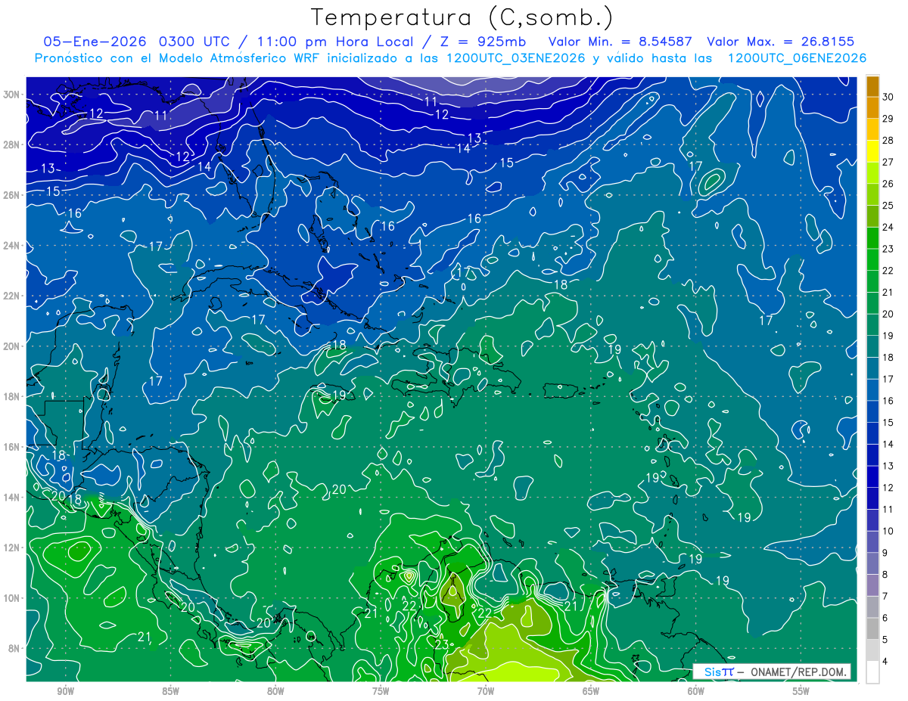
Task: Click legend value "30" beside color bar
Action: [888, 97]
